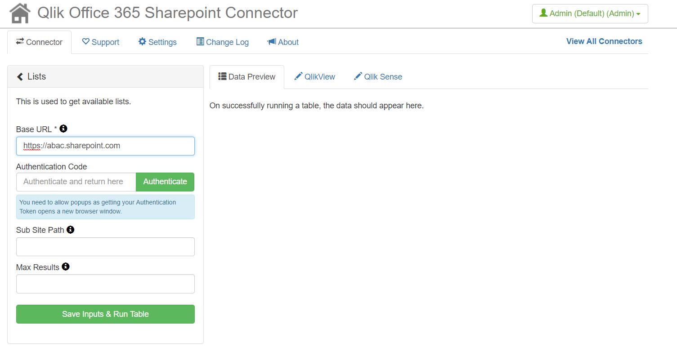Focus the Max Results input field
Viewport: 677px width, 351px height.
click(105, 284)
